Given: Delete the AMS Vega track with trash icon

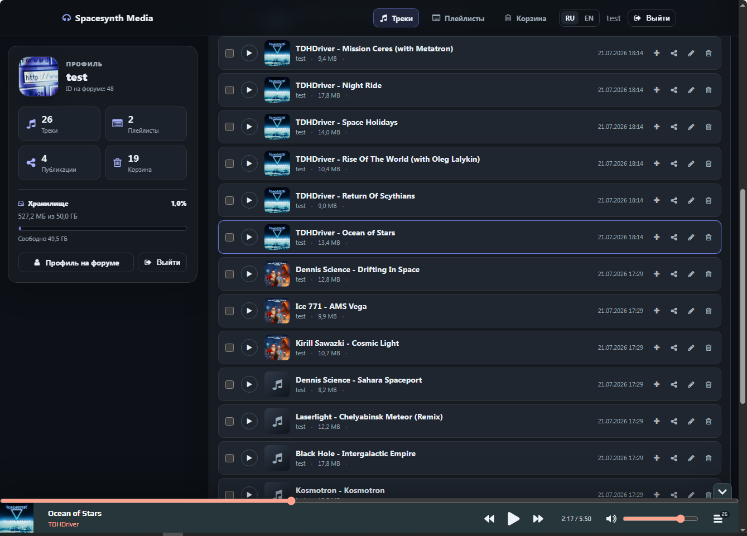Looking at the screenshot, I should point(709,311).
